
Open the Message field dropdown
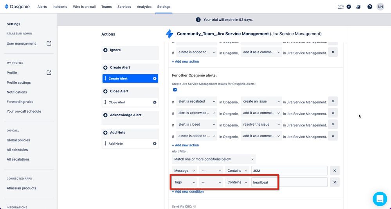[184, 171]
